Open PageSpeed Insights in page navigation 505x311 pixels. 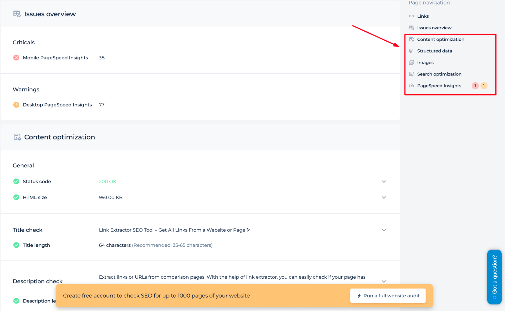click(x=439, y=86)
